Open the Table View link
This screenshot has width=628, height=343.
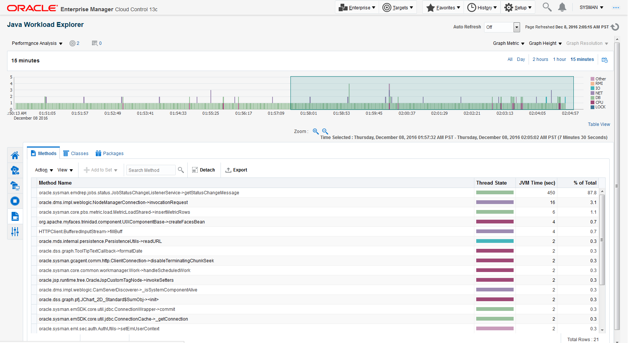tap(599, 124)
